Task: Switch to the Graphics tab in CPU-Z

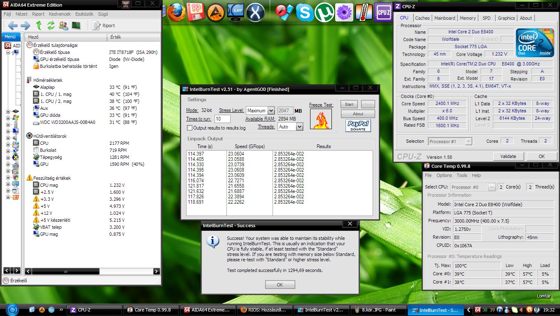Action: [x=506, y=18]
